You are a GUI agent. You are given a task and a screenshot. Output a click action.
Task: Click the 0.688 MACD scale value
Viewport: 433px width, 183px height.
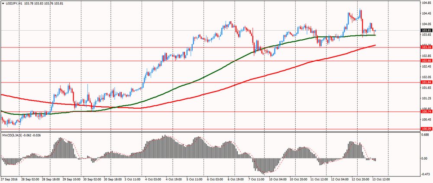click(x=425, y=135)
